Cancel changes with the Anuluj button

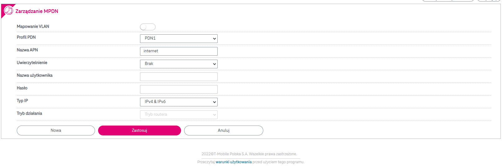224,131
